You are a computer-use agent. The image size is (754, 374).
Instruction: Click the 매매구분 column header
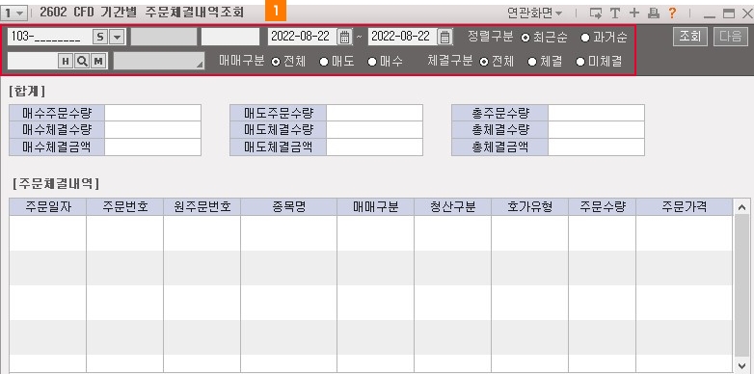point(376,207)
